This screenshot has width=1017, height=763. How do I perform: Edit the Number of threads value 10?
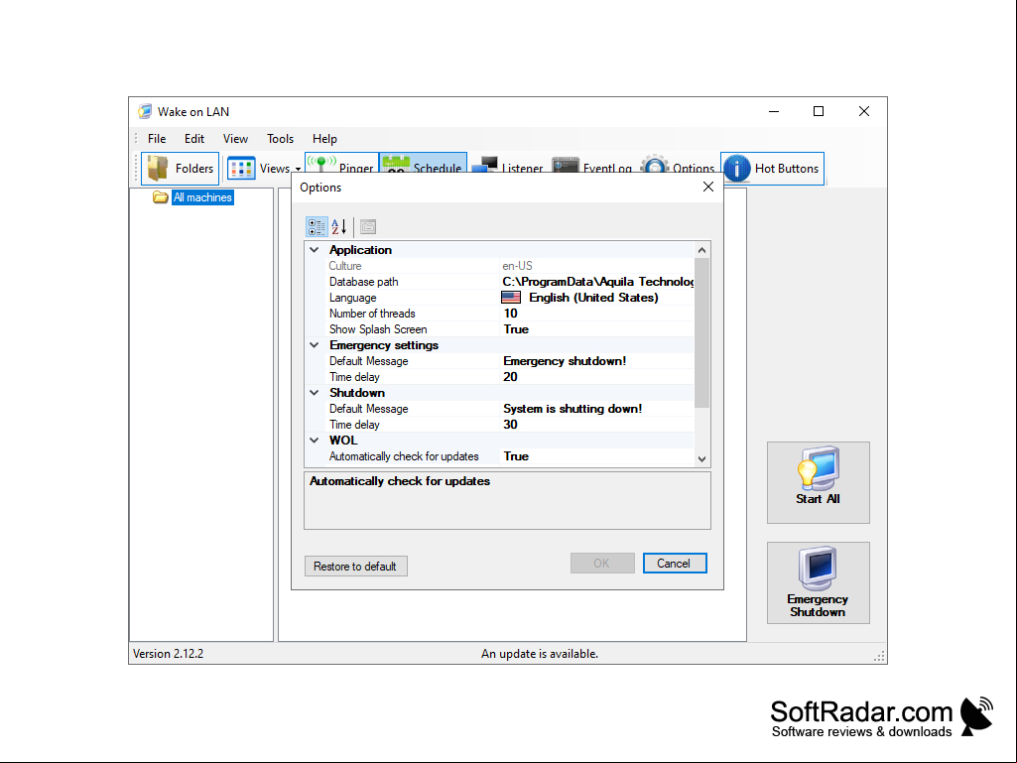[x=596, y=314]
